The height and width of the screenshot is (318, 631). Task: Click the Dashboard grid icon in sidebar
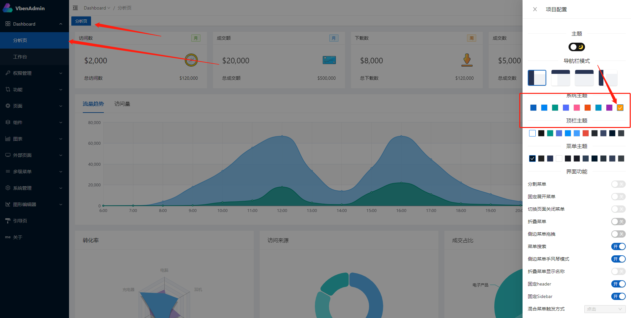coord(8,24)
